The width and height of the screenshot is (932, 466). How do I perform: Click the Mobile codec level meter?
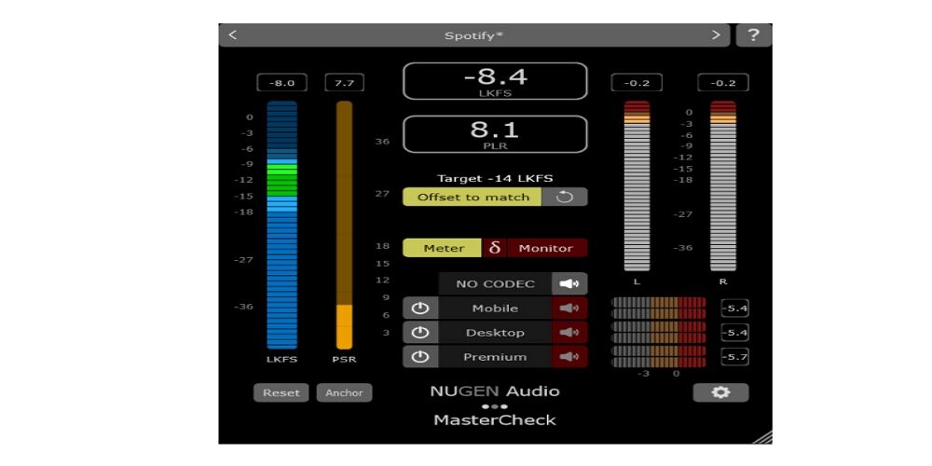659,308
